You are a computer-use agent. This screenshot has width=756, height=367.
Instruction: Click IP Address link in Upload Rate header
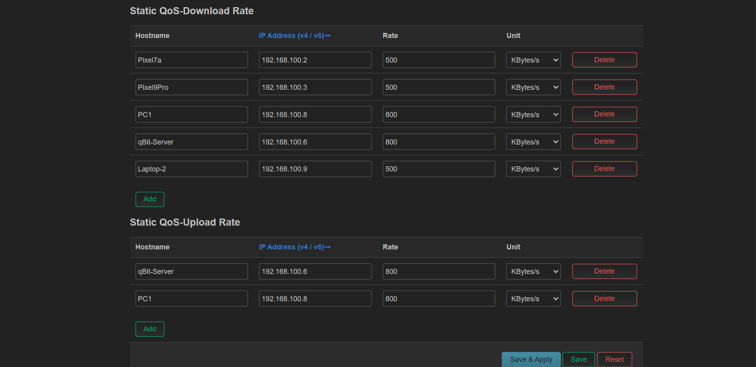(295, 247)
